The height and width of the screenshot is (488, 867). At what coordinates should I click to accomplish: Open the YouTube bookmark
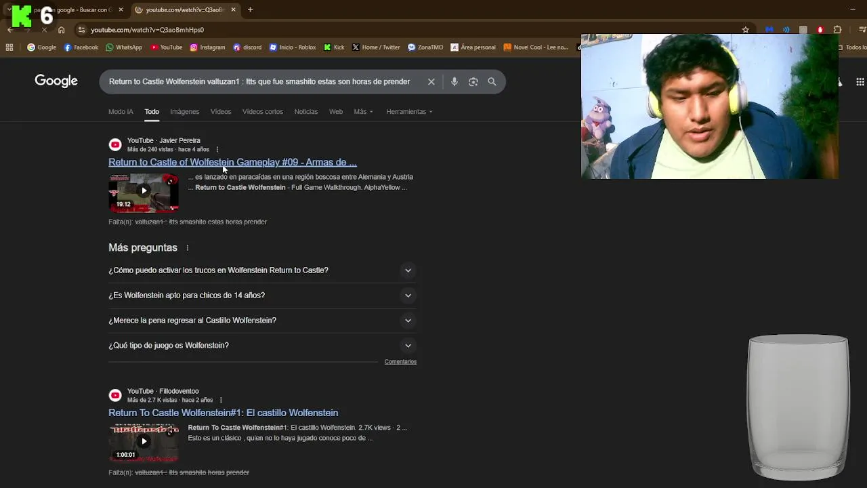[x=167, y=47]
